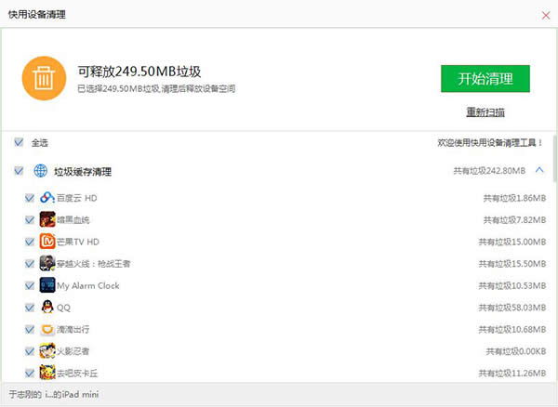Screen dimensions: 558x407
Task: Click the 火影忍者 game icon
Action: (x=47, y=351)
